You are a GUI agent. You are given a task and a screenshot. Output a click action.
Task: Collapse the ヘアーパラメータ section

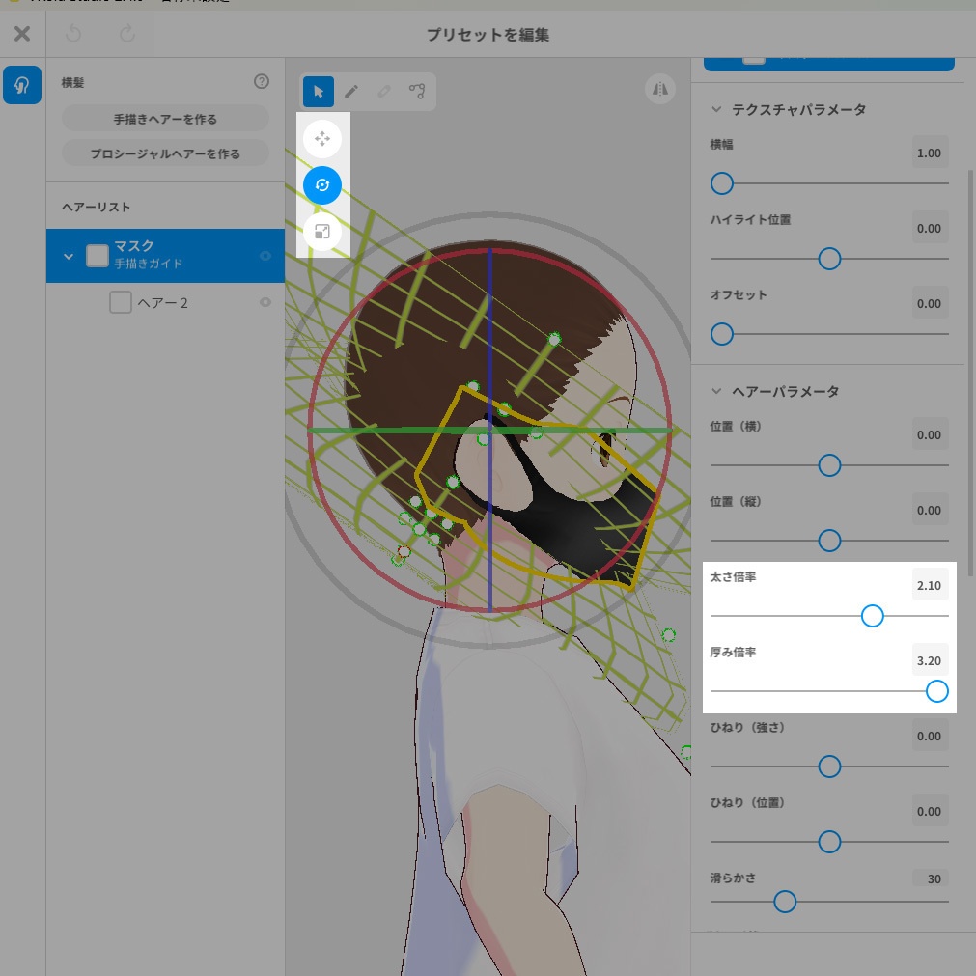pos(716,391)
